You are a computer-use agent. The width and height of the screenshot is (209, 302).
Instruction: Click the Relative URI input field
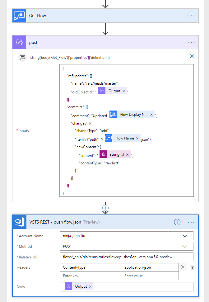126,257
